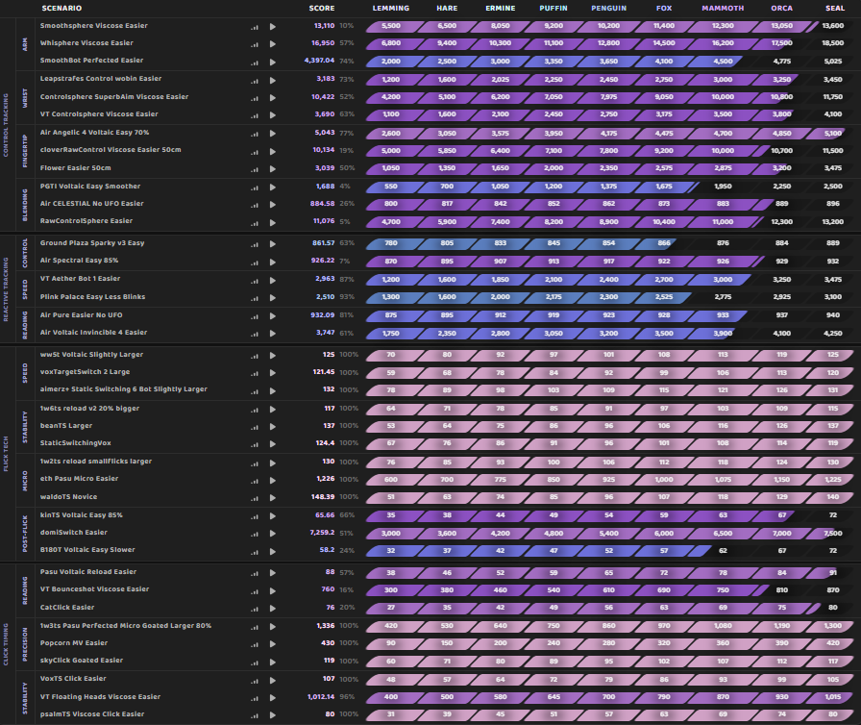Open the 1w3ts Pasu Perfected Micro Goated Larger 80% name

click(x=126, y=626)
